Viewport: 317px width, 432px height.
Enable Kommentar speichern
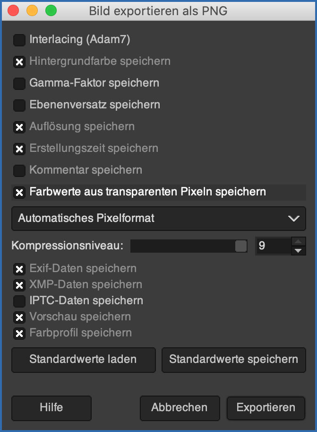[x=19, y=170]
